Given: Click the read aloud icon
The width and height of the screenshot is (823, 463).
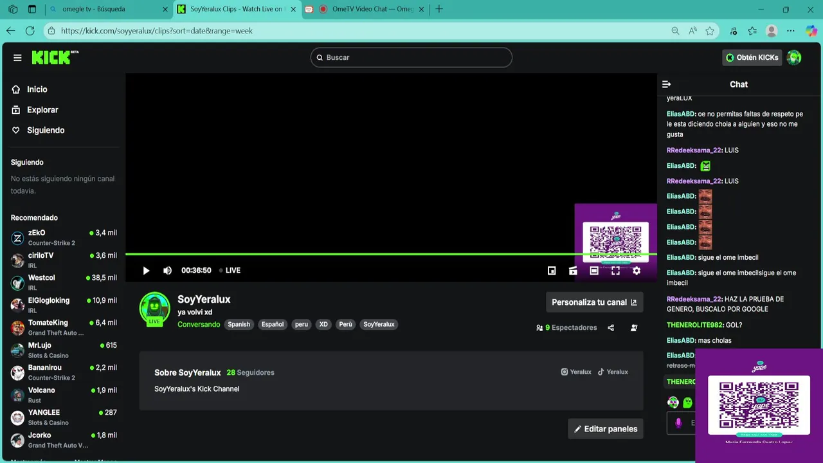Looking at the screenshot, I should point(692,31).
